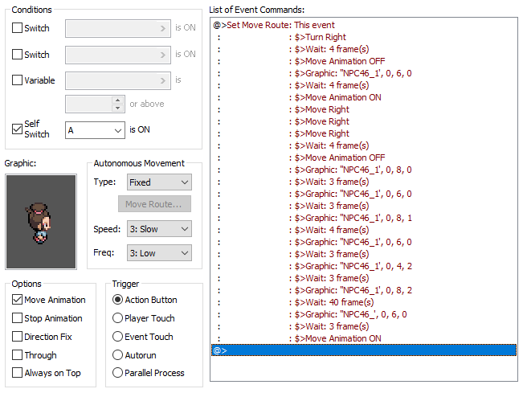523x397 pixels.
Task: Enable the Through option
Action: pyautogui.click(x=18, y=355)
